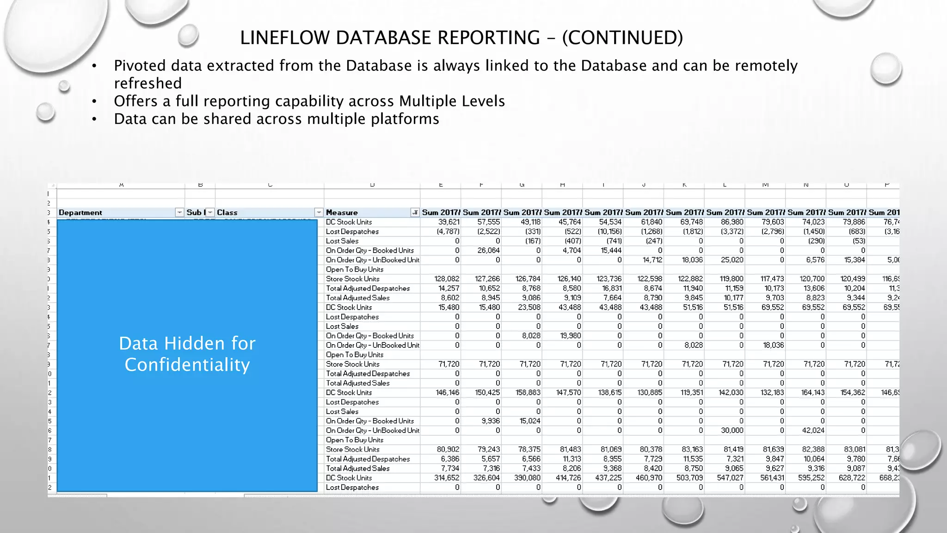
Task: Select column E header
Action: pyautogui.click(x=441, y=185)
